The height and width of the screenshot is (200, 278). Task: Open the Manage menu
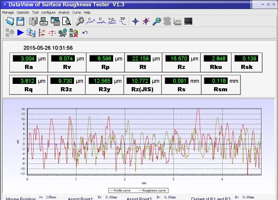pos(8,13)
